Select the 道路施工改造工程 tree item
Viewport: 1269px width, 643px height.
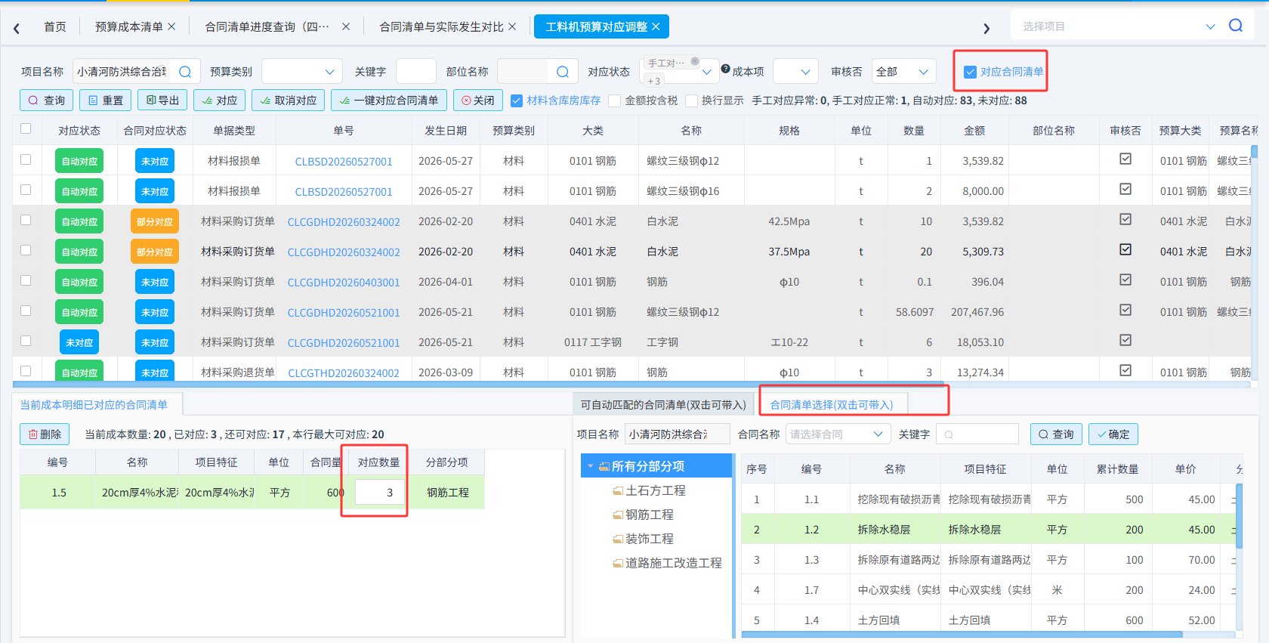[674, 564]
